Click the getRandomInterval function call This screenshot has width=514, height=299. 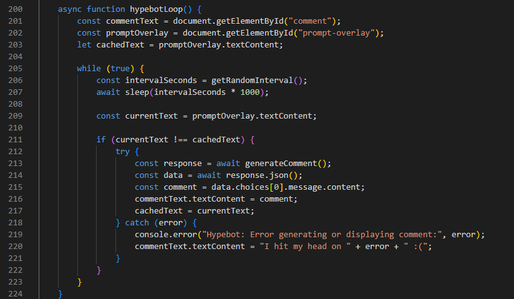pos(252,81)
